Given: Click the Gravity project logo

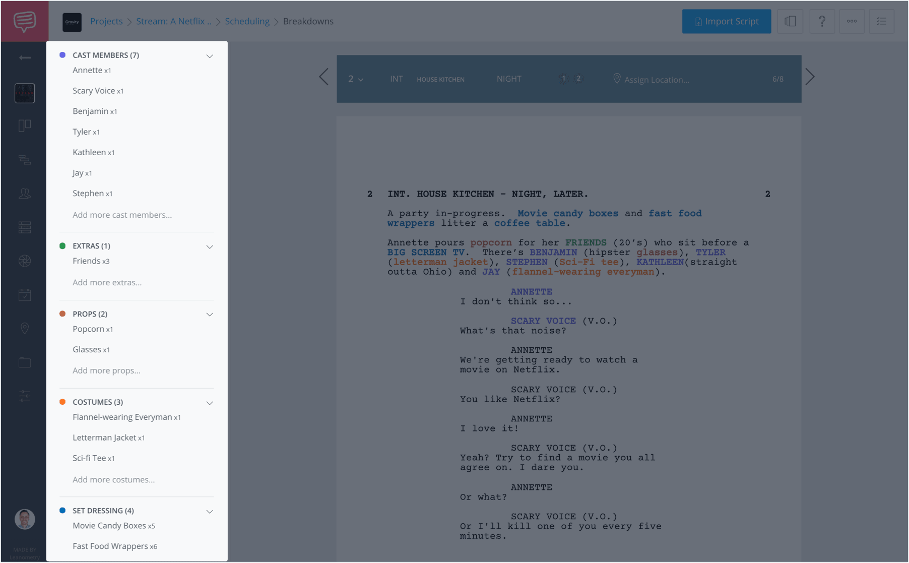Looking at the screenshot, I should [x=72, y=22].
